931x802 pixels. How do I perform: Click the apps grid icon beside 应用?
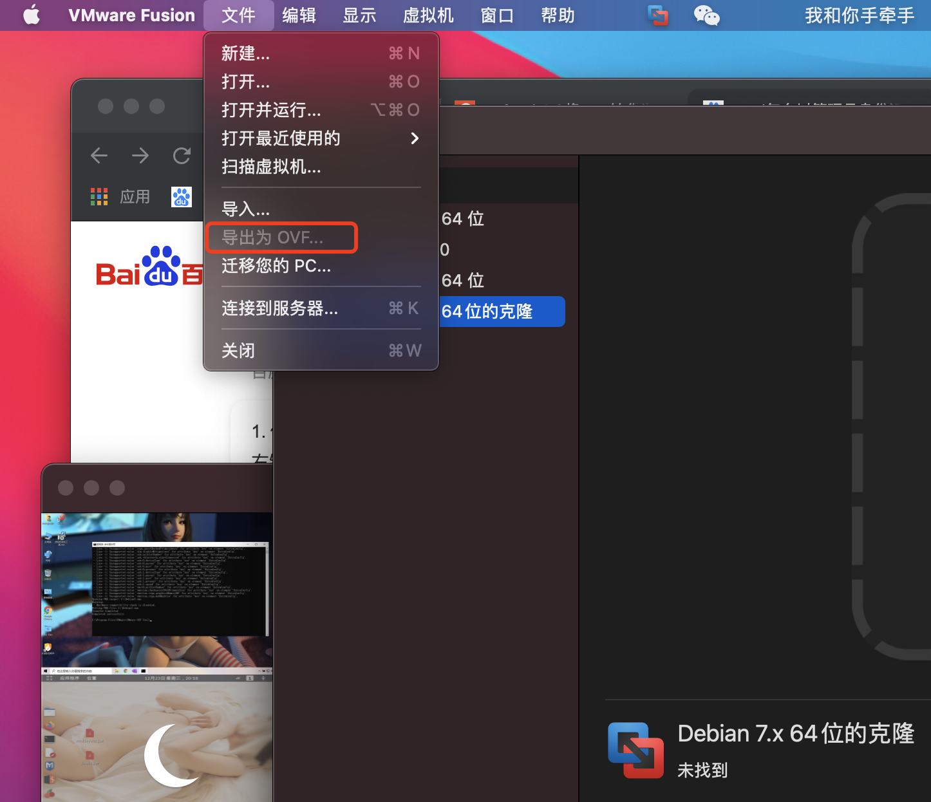coord(99,196)
